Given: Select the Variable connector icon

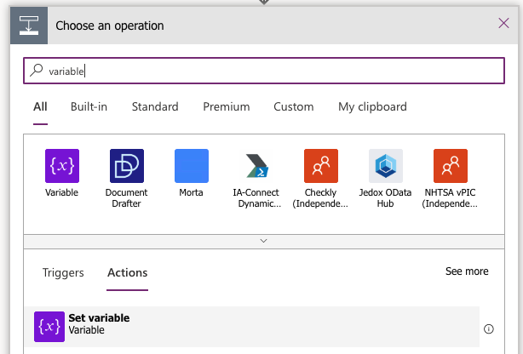Looking at the screenshot, I should coord(61,166).
